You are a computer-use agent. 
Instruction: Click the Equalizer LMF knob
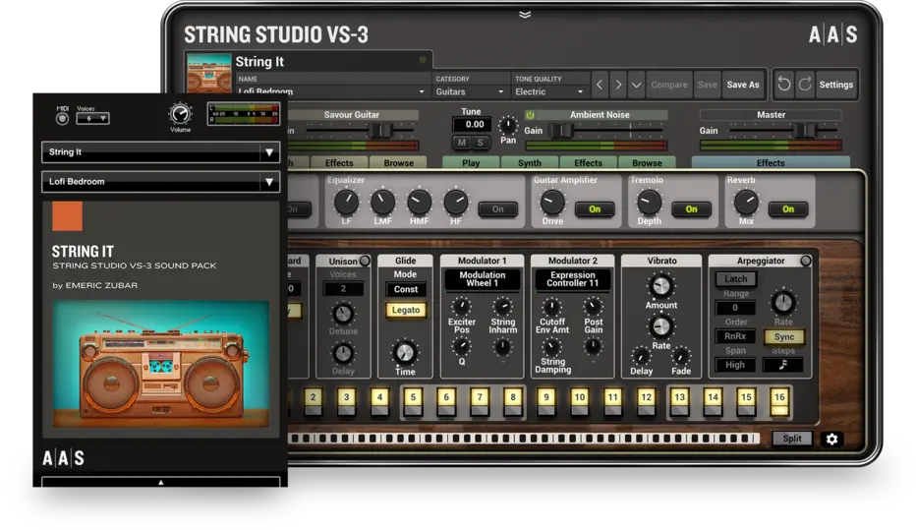pos(382,203)
